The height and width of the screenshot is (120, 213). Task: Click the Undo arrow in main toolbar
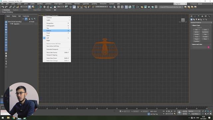coord(3,7)
